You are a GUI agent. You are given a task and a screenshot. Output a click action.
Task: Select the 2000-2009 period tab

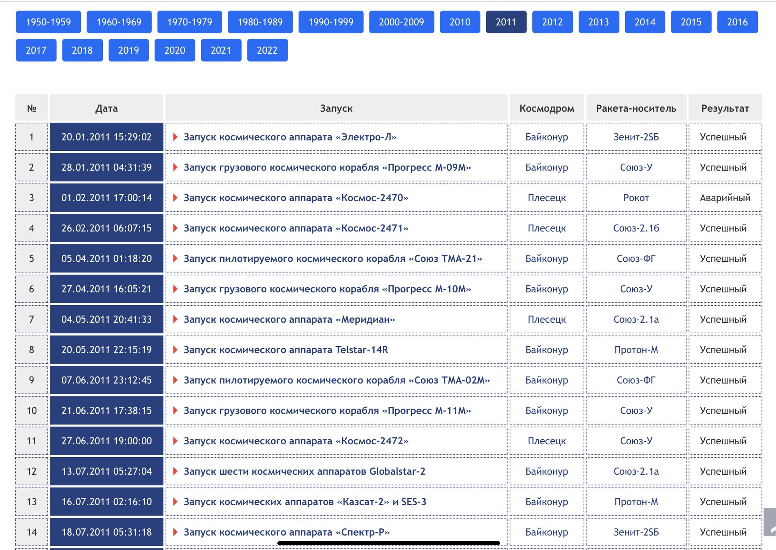pyautogui.click(x=401, y=22)
